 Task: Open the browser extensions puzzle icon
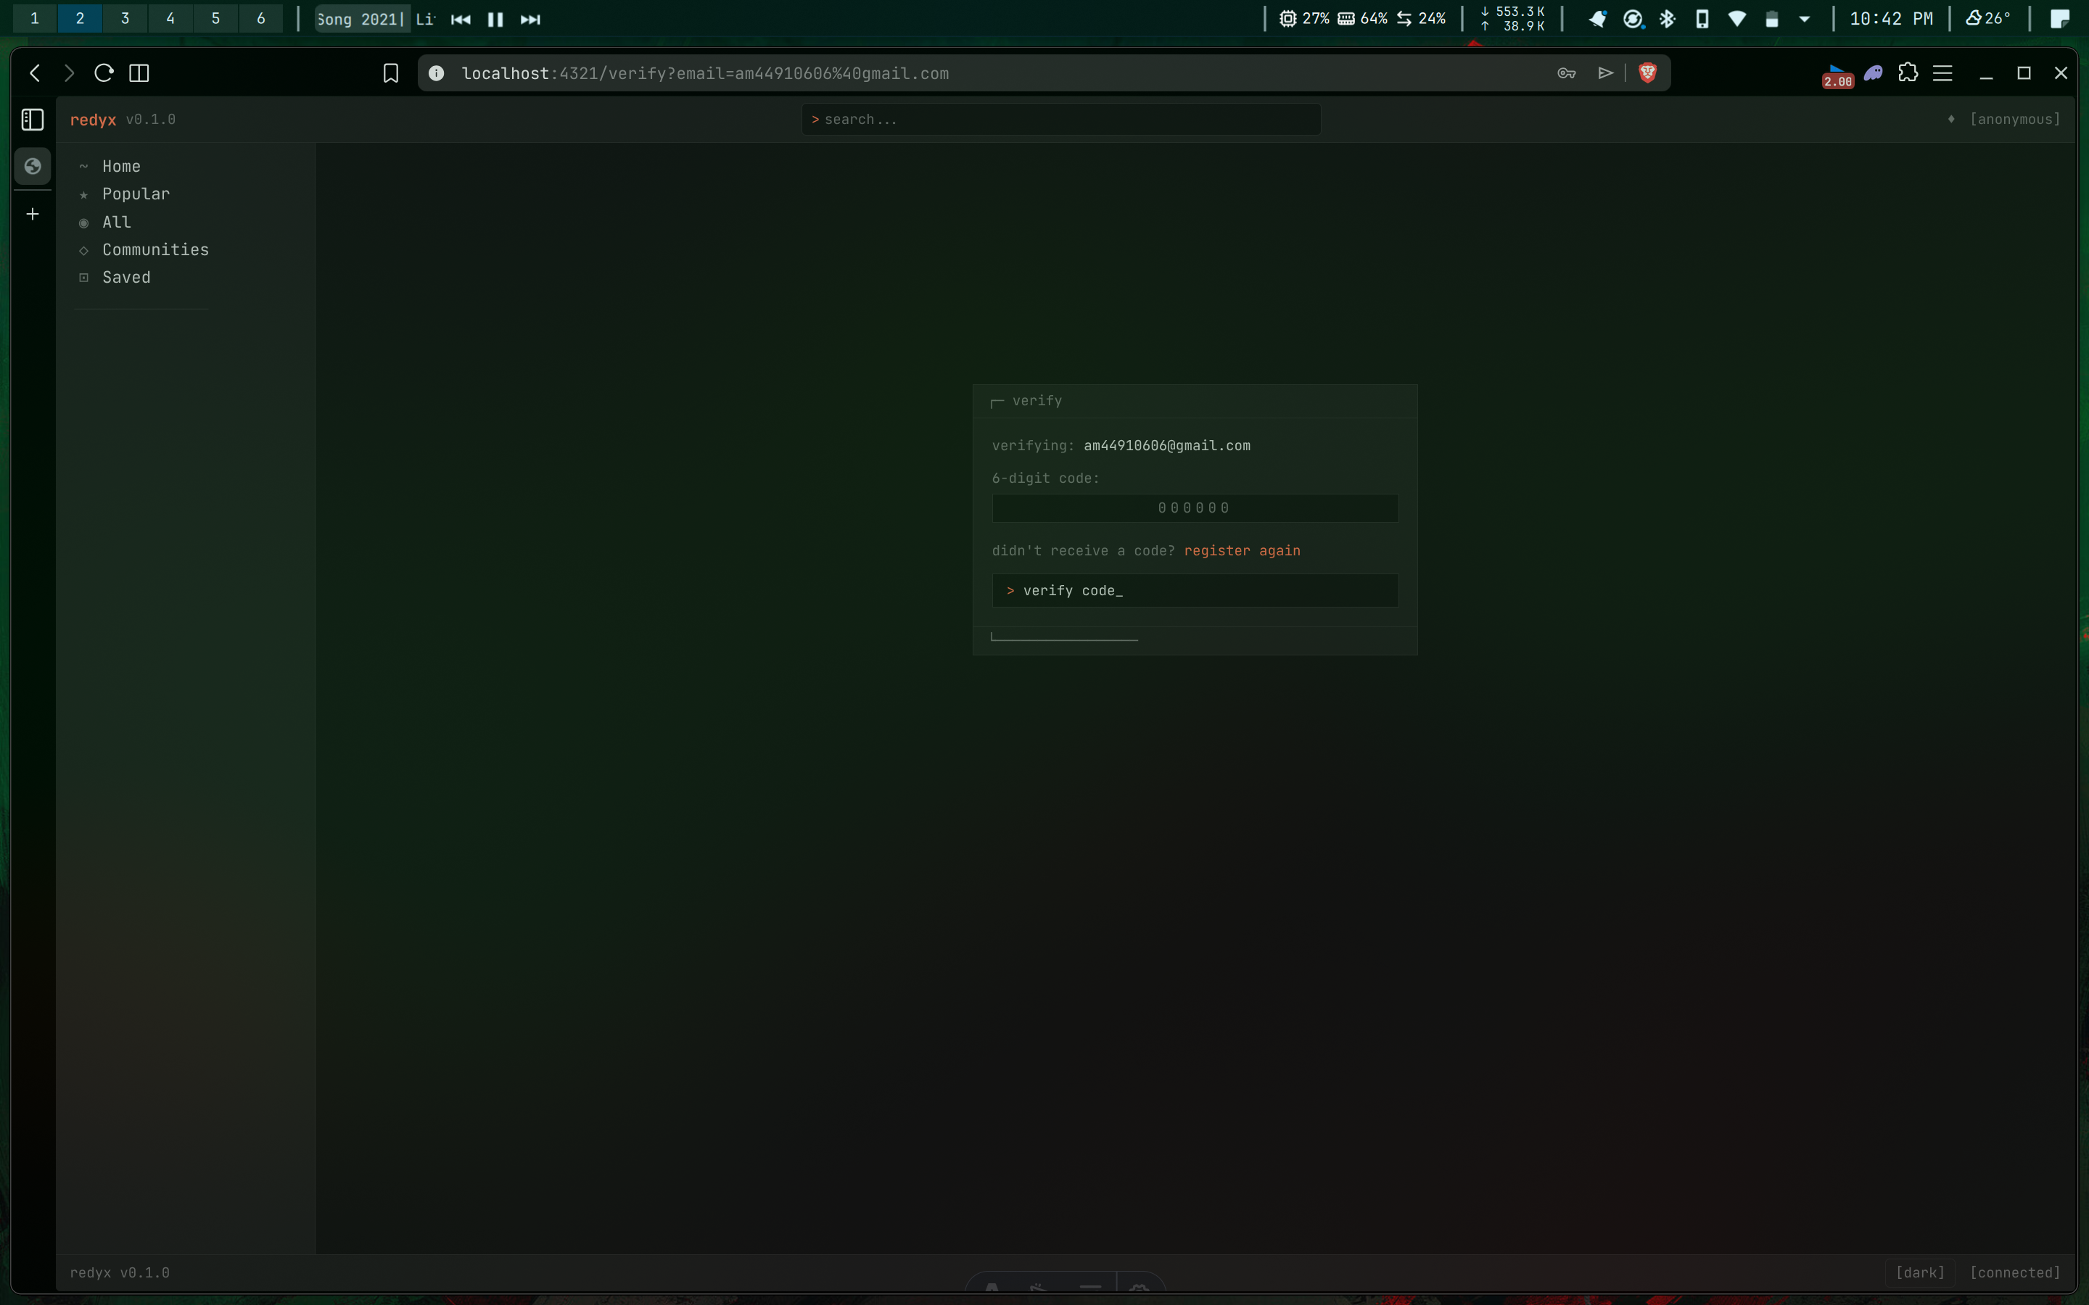coord(1908,73)
